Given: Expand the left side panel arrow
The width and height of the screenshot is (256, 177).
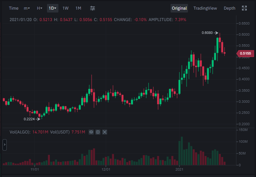Looking at the screenshot, I should tap(5, 145).
